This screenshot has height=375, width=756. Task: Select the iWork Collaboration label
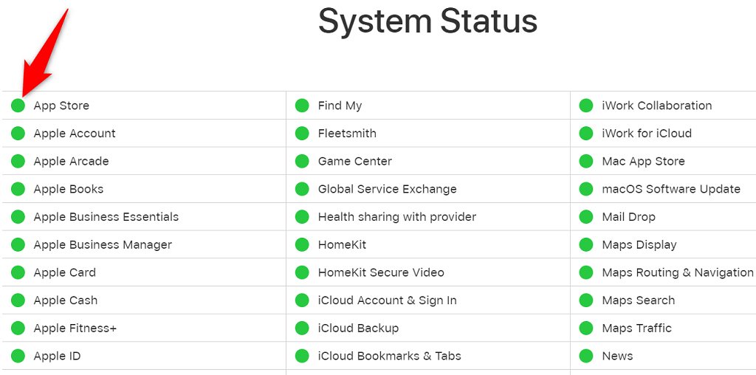tap(656, 106)
